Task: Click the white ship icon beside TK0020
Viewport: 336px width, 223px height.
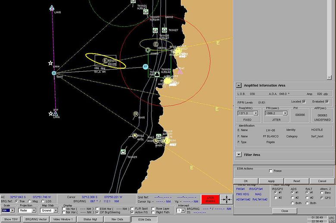Action: (157, 74)
